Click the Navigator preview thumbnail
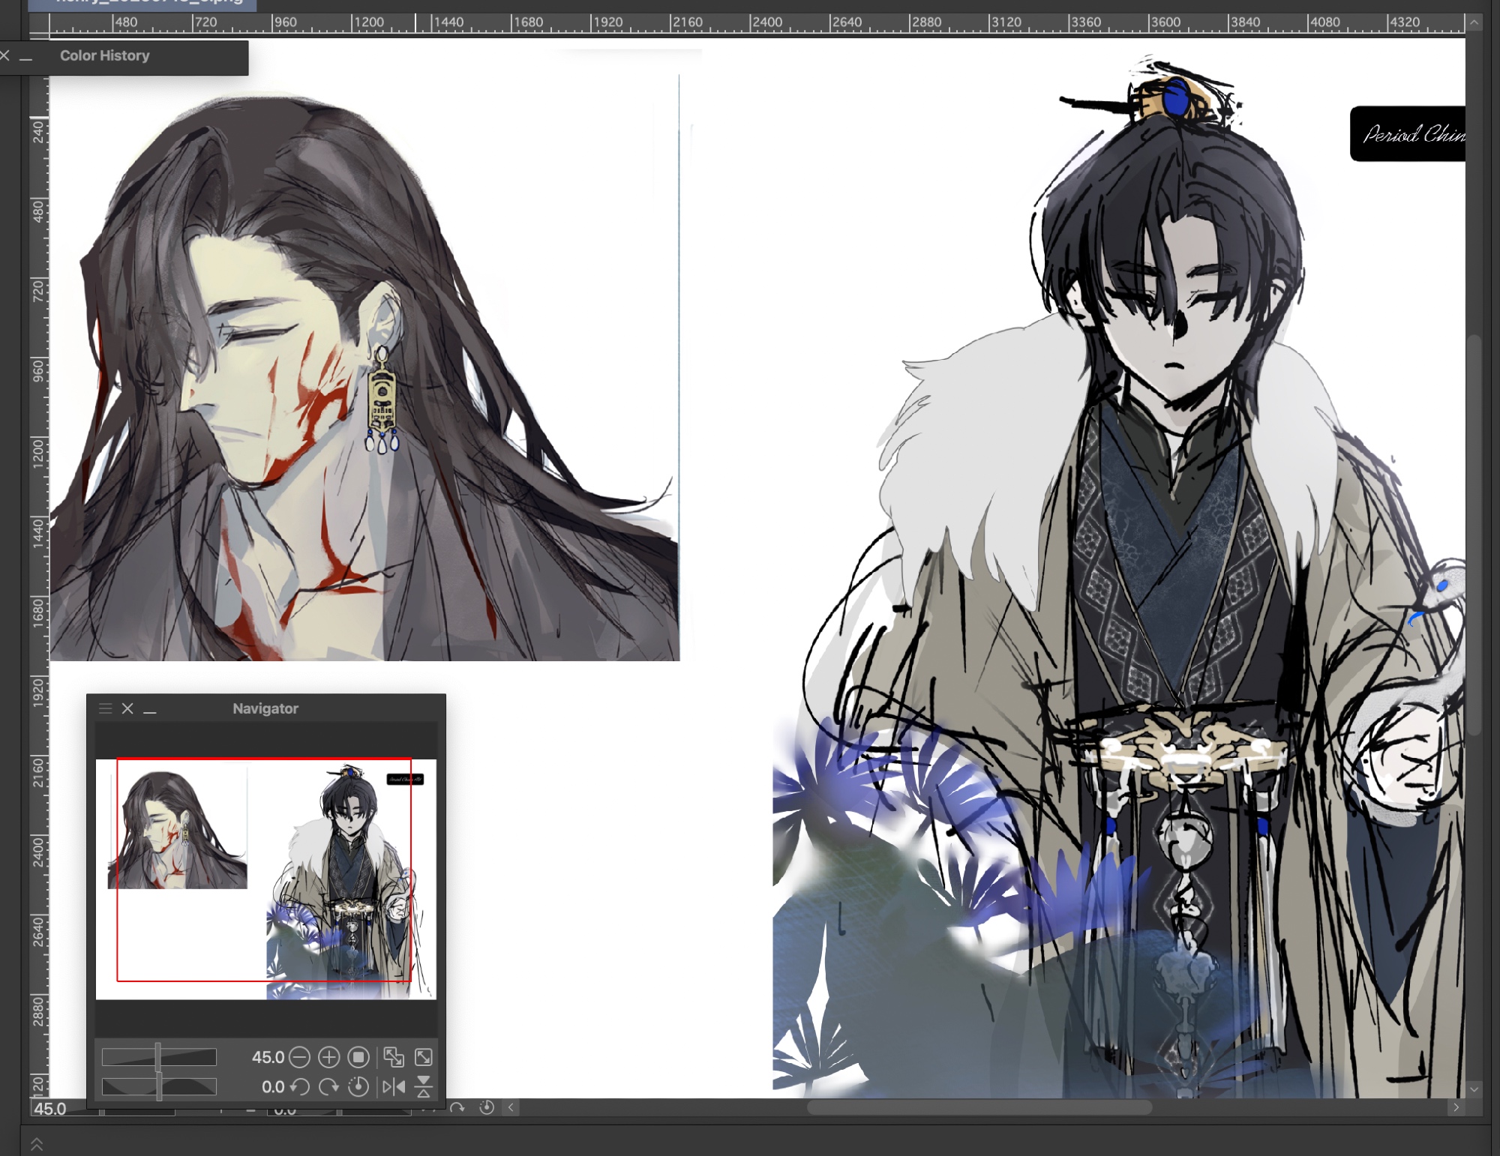1500x1156 pixels. 265,879
